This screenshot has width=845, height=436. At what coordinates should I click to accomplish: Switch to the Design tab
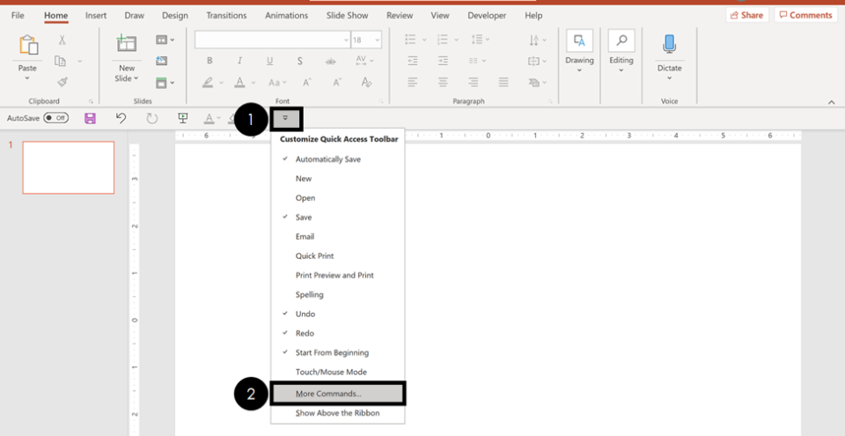coord(175,15)
